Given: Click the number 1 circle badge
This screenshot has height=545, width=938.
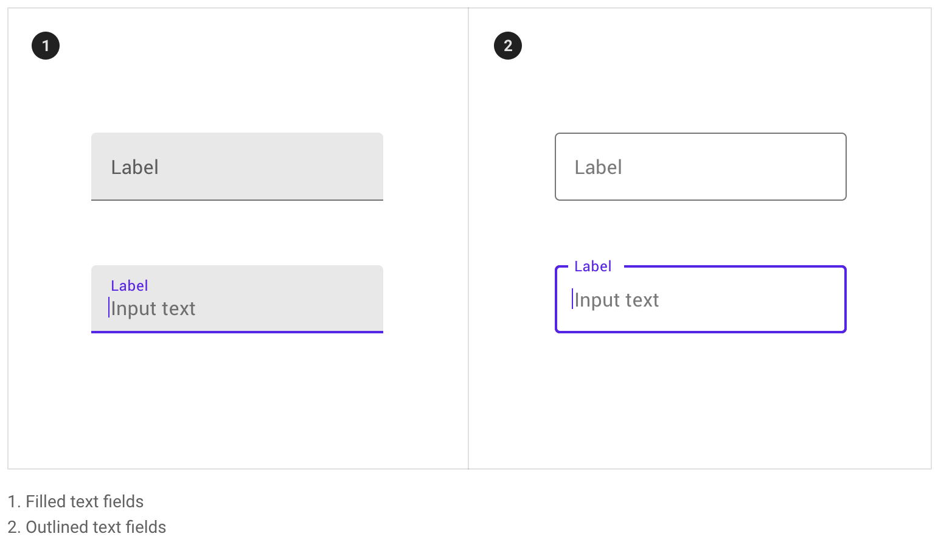Looking at the screenshot, I should pyautogui.click(x=46, y=46).
